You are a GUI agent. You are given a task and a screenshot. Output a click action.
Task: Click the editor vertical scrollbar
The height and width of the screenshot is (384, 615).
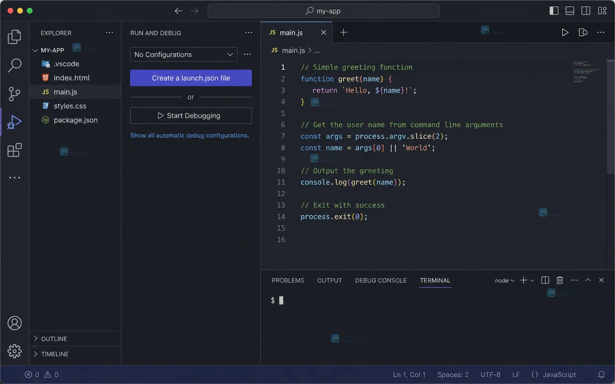pos(611,116)
